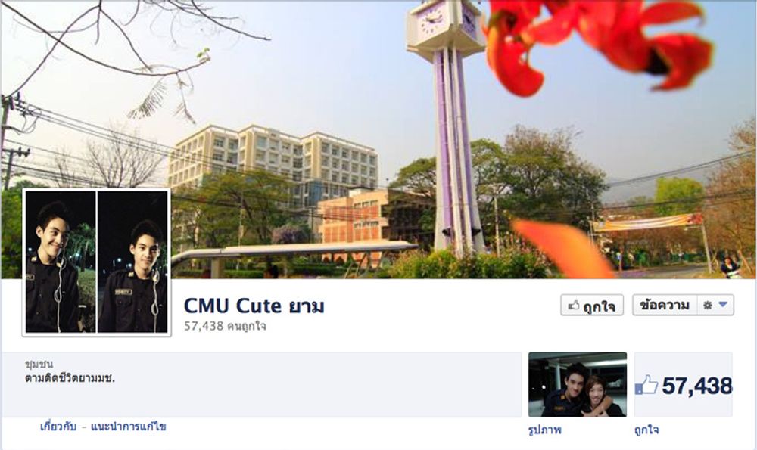Open the เกี่ยวกับ about link
Screen dimensions: 757x450
[x=58, y=427]
